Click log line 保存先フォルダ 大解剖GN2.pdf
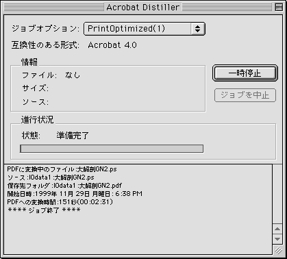 click(64, 186)
